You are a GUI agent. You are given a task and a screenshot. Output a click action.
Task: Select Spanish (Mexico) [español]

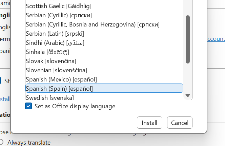coord(61,79)
